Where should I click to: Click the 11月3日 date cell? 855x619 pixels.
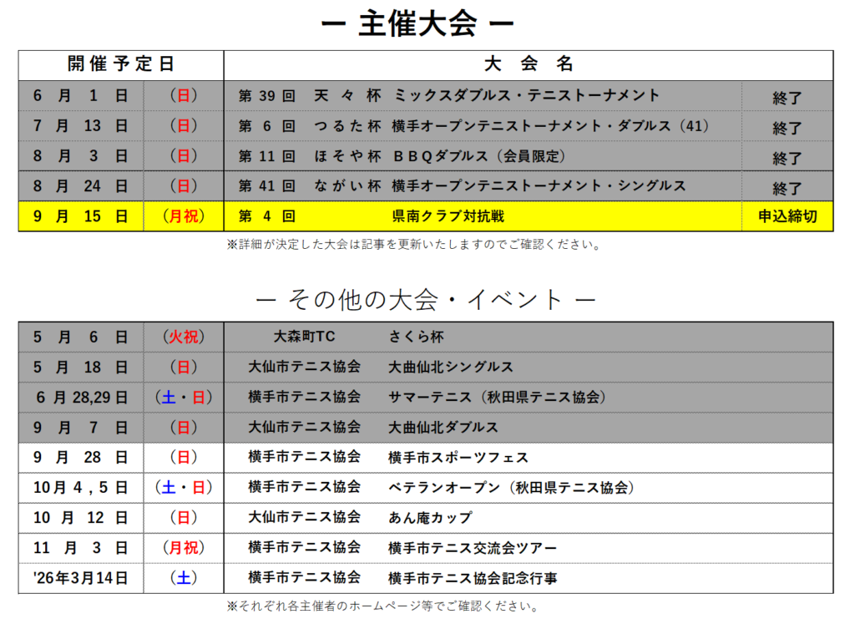81,547
